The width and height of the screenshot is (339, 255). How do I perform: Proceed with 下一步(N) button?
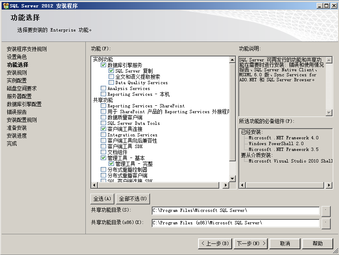point(251,244)
